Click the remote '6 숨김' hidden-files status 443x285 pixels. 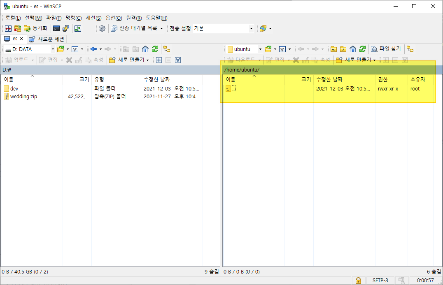434,272
